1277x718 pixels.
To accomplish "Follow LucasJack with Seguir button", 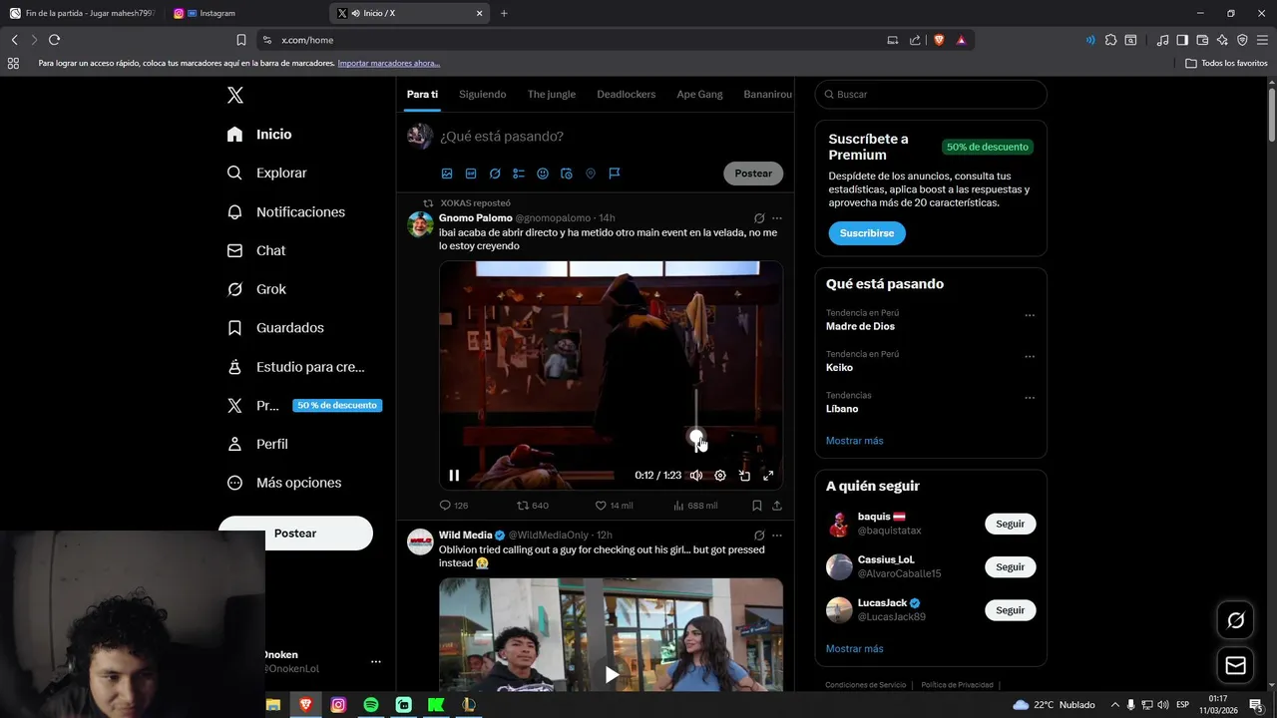I will coord(1011,610).
